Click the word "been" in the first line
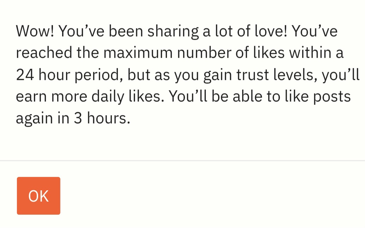Image resolution: width=365 pixels, height=228 pixels. click(126, 32)
